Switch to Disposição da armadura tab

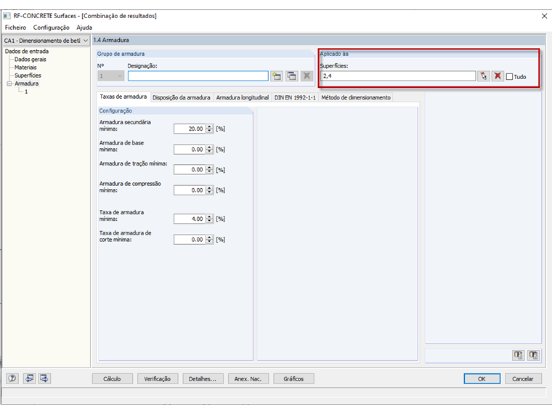182,97
